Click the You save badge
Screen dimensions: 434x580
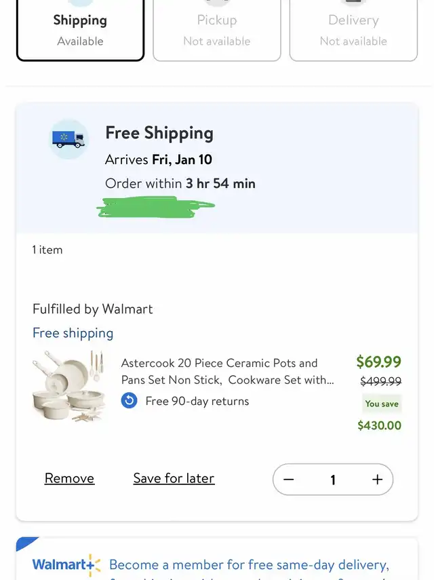(x=382, y=404)
